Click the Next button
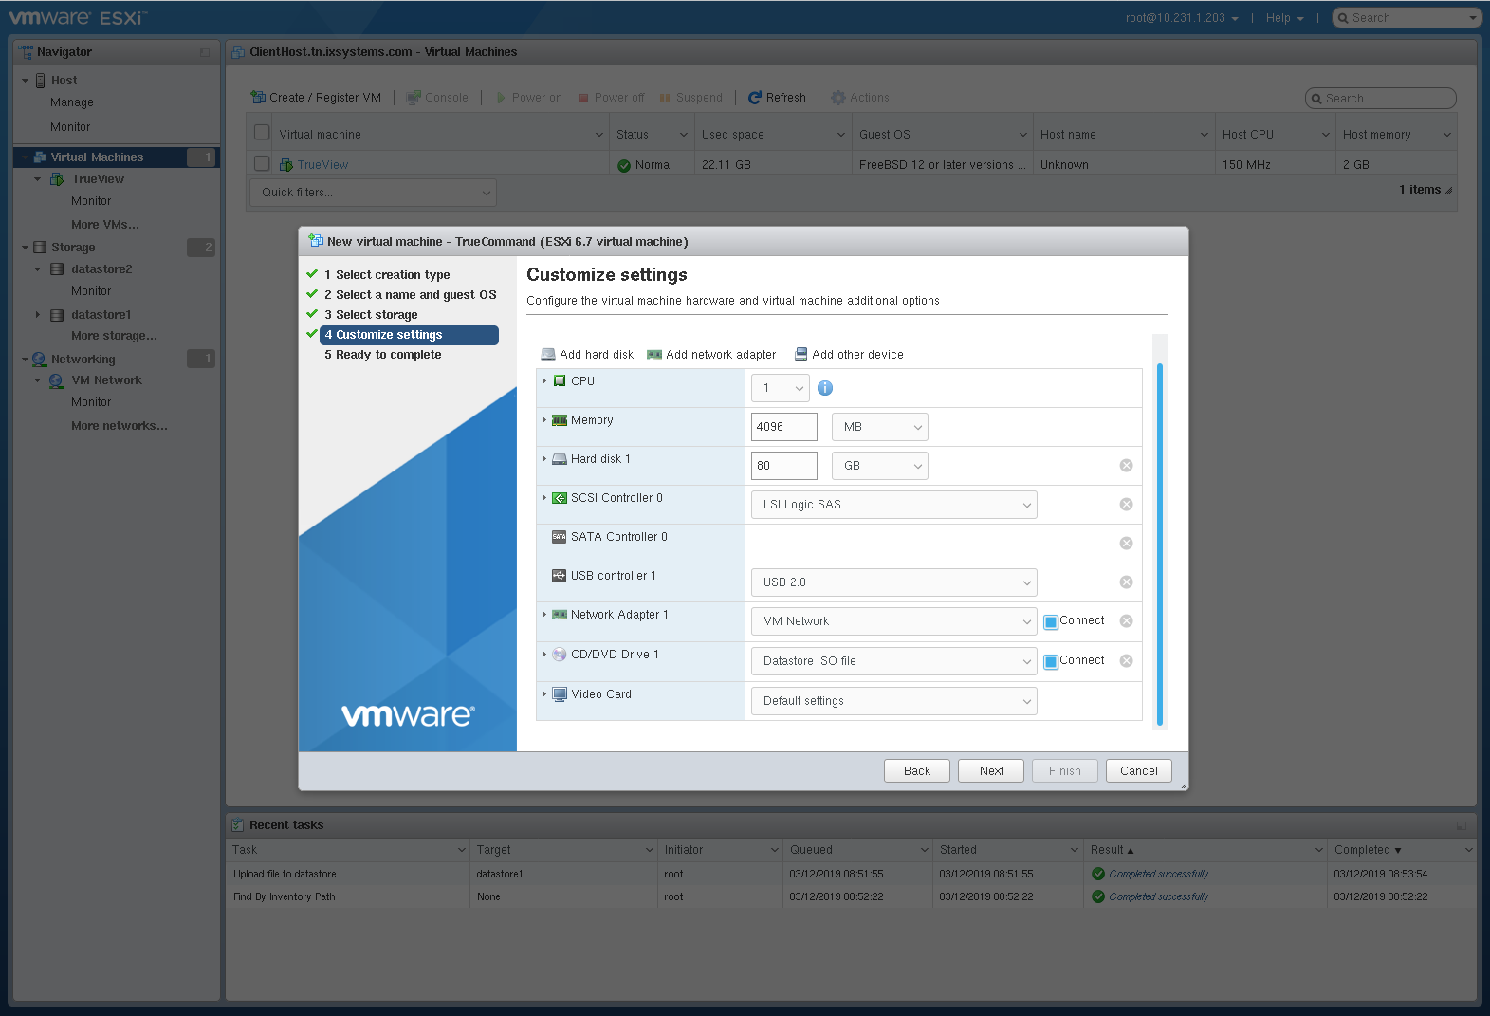Screen dimensions: 1490x1016 (991, 771)
